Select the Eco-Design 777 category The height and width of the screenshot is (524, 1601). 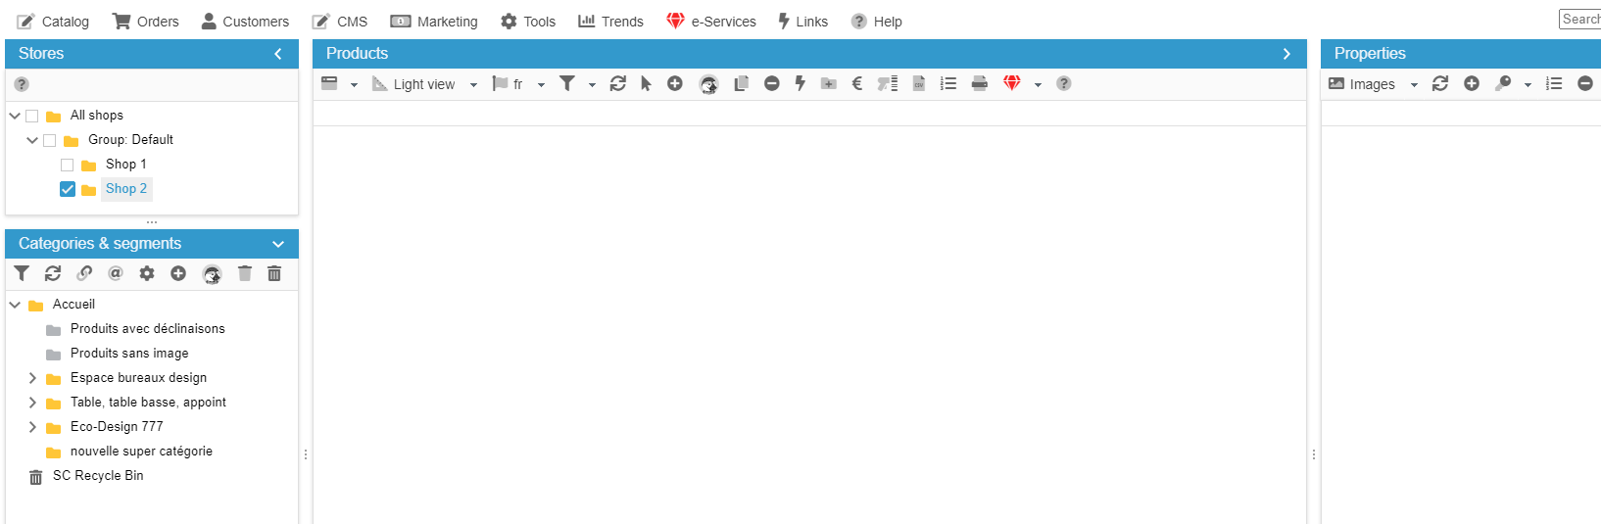click(117, 427)
